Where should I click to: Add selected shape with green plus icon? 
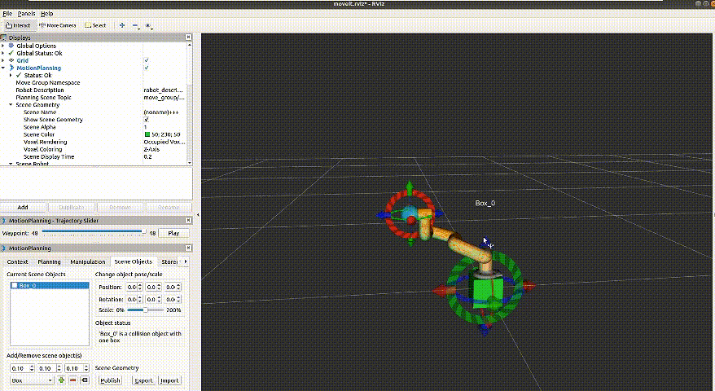(x=61, y=380)
